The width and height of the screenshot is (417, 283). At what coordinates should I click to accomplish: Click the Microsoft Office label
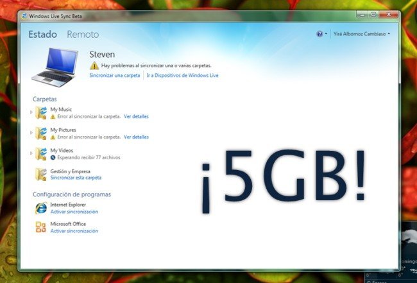[68, 224]
